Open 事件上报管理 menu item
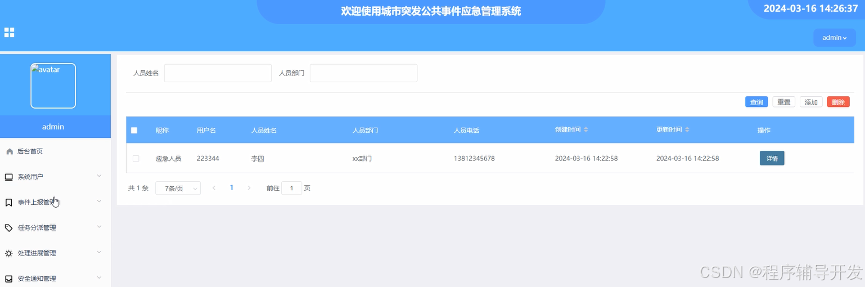Viewport: 865px width, 287px height. point(55,202)
